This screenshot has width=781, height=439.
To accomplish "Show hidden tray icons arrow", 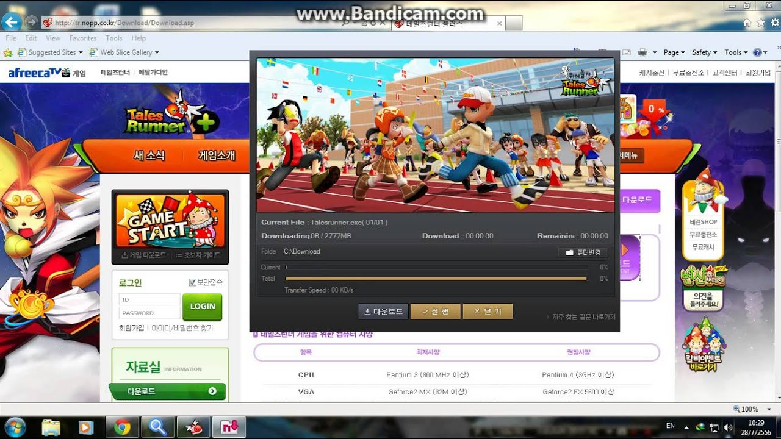I will point(686,427).
